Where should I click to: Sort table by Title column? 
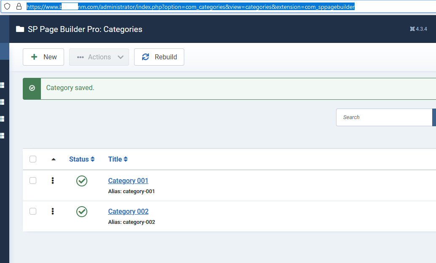118,159
